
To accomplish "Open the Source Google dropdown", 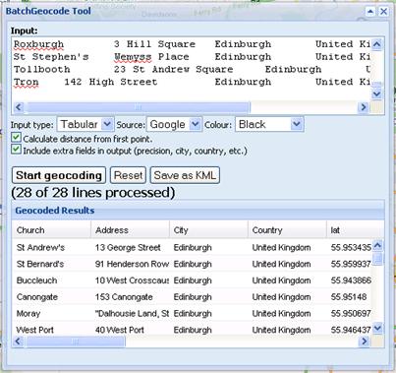I will click(174, 124).
